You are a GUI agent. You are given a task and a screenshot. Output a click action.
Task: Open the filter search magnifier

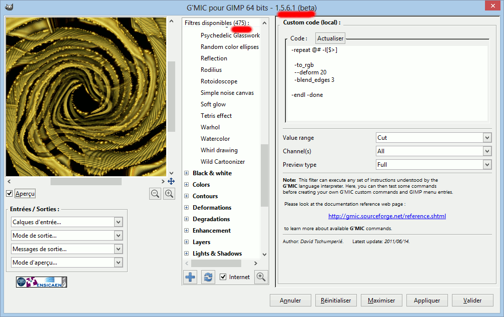pyautogui.click(x=261, y=277)
